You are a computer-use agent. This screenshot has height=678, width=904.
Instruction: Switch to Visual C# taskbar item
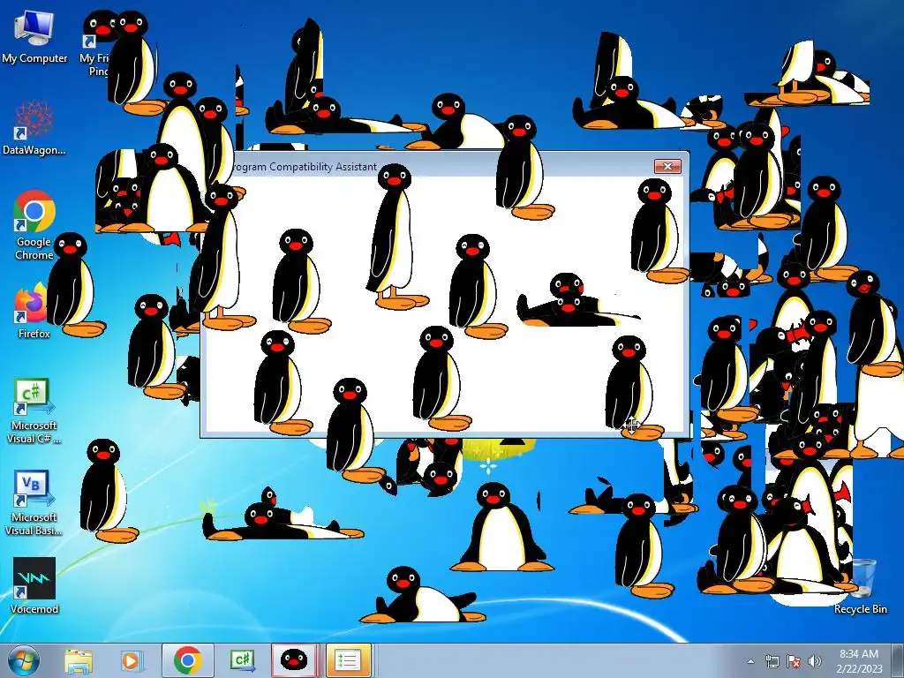point(242,660)
